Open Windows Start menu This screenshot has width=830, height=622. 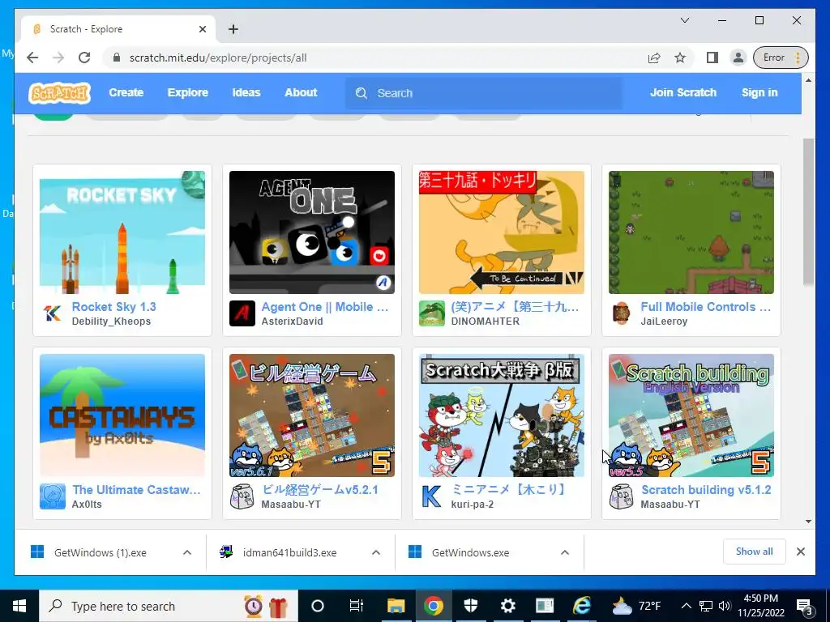pyautogui.click(x=19, y=606)
